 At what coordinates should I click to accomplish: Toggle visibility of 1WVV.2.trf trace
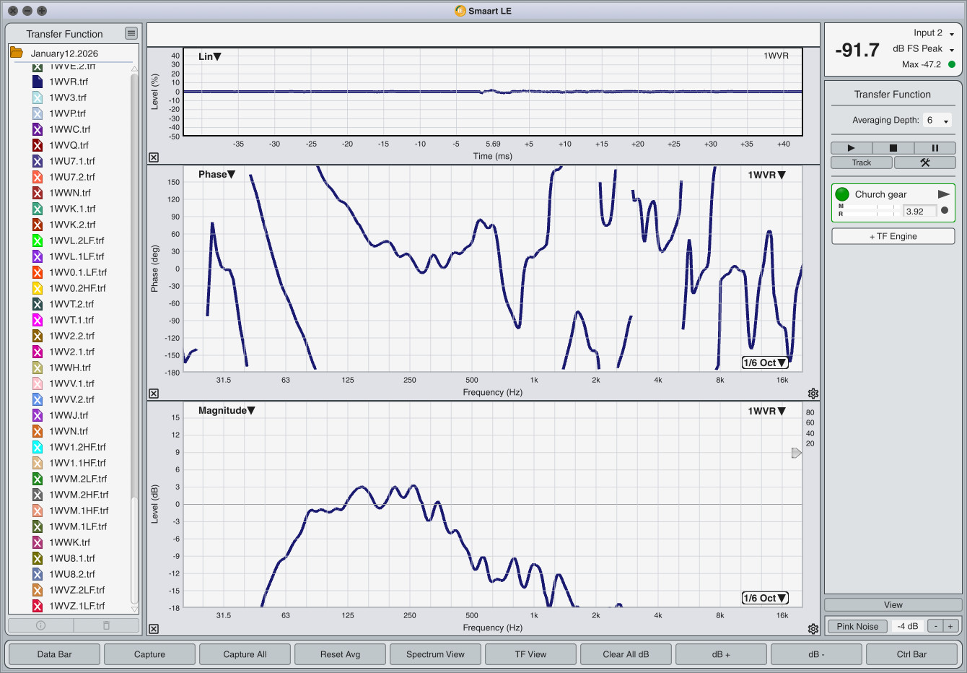pyautogui.click(x=38, y=399)
